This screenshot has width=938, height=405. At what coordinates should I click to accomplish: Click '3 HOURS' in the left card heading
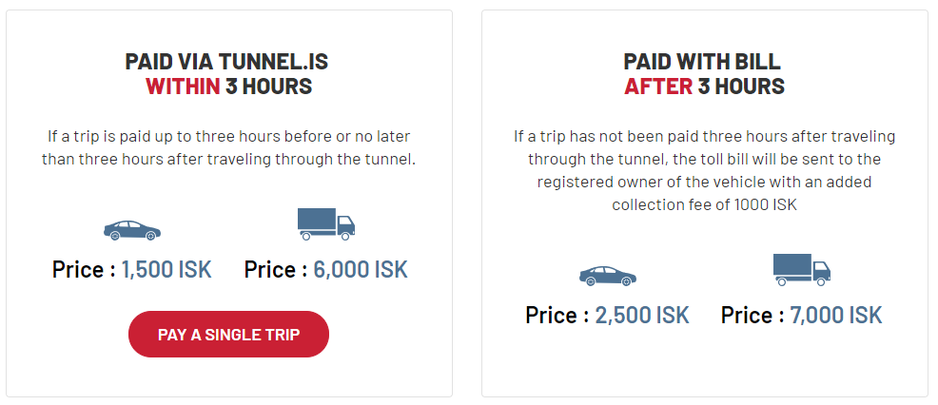(268, 87)
